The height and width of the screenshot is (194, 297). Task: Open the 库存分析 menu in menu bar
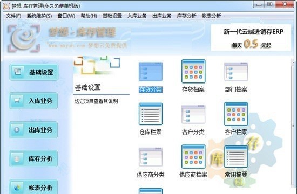186,16
